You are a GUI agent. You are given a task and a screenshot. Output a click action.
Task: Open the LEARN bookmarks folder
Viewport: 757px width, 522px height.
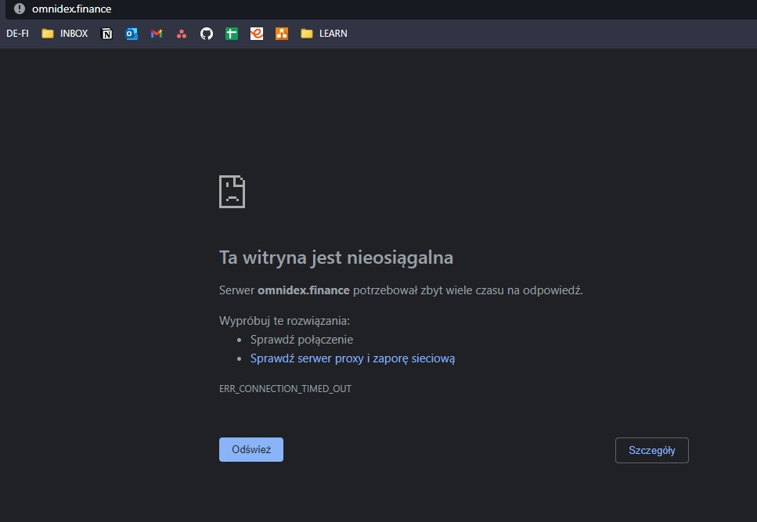click(324, 34)
